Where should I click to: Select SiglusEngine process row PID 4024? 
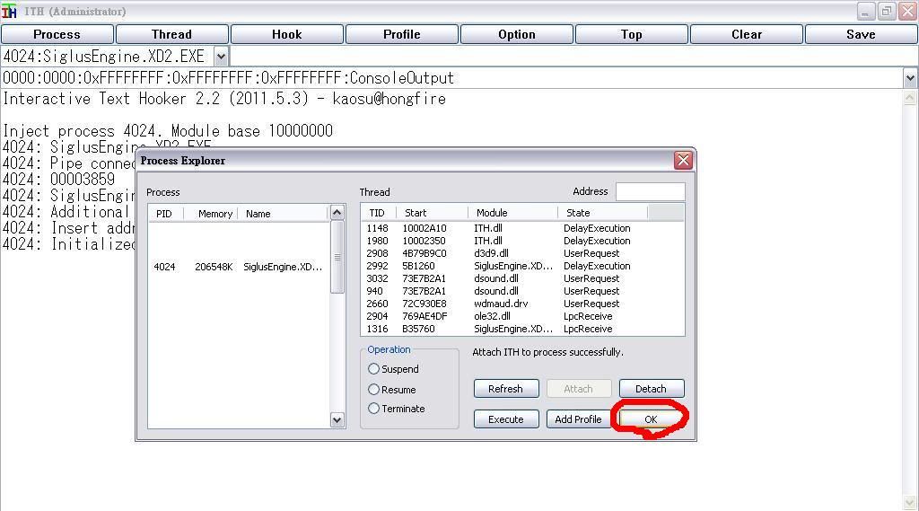[238, 267]
